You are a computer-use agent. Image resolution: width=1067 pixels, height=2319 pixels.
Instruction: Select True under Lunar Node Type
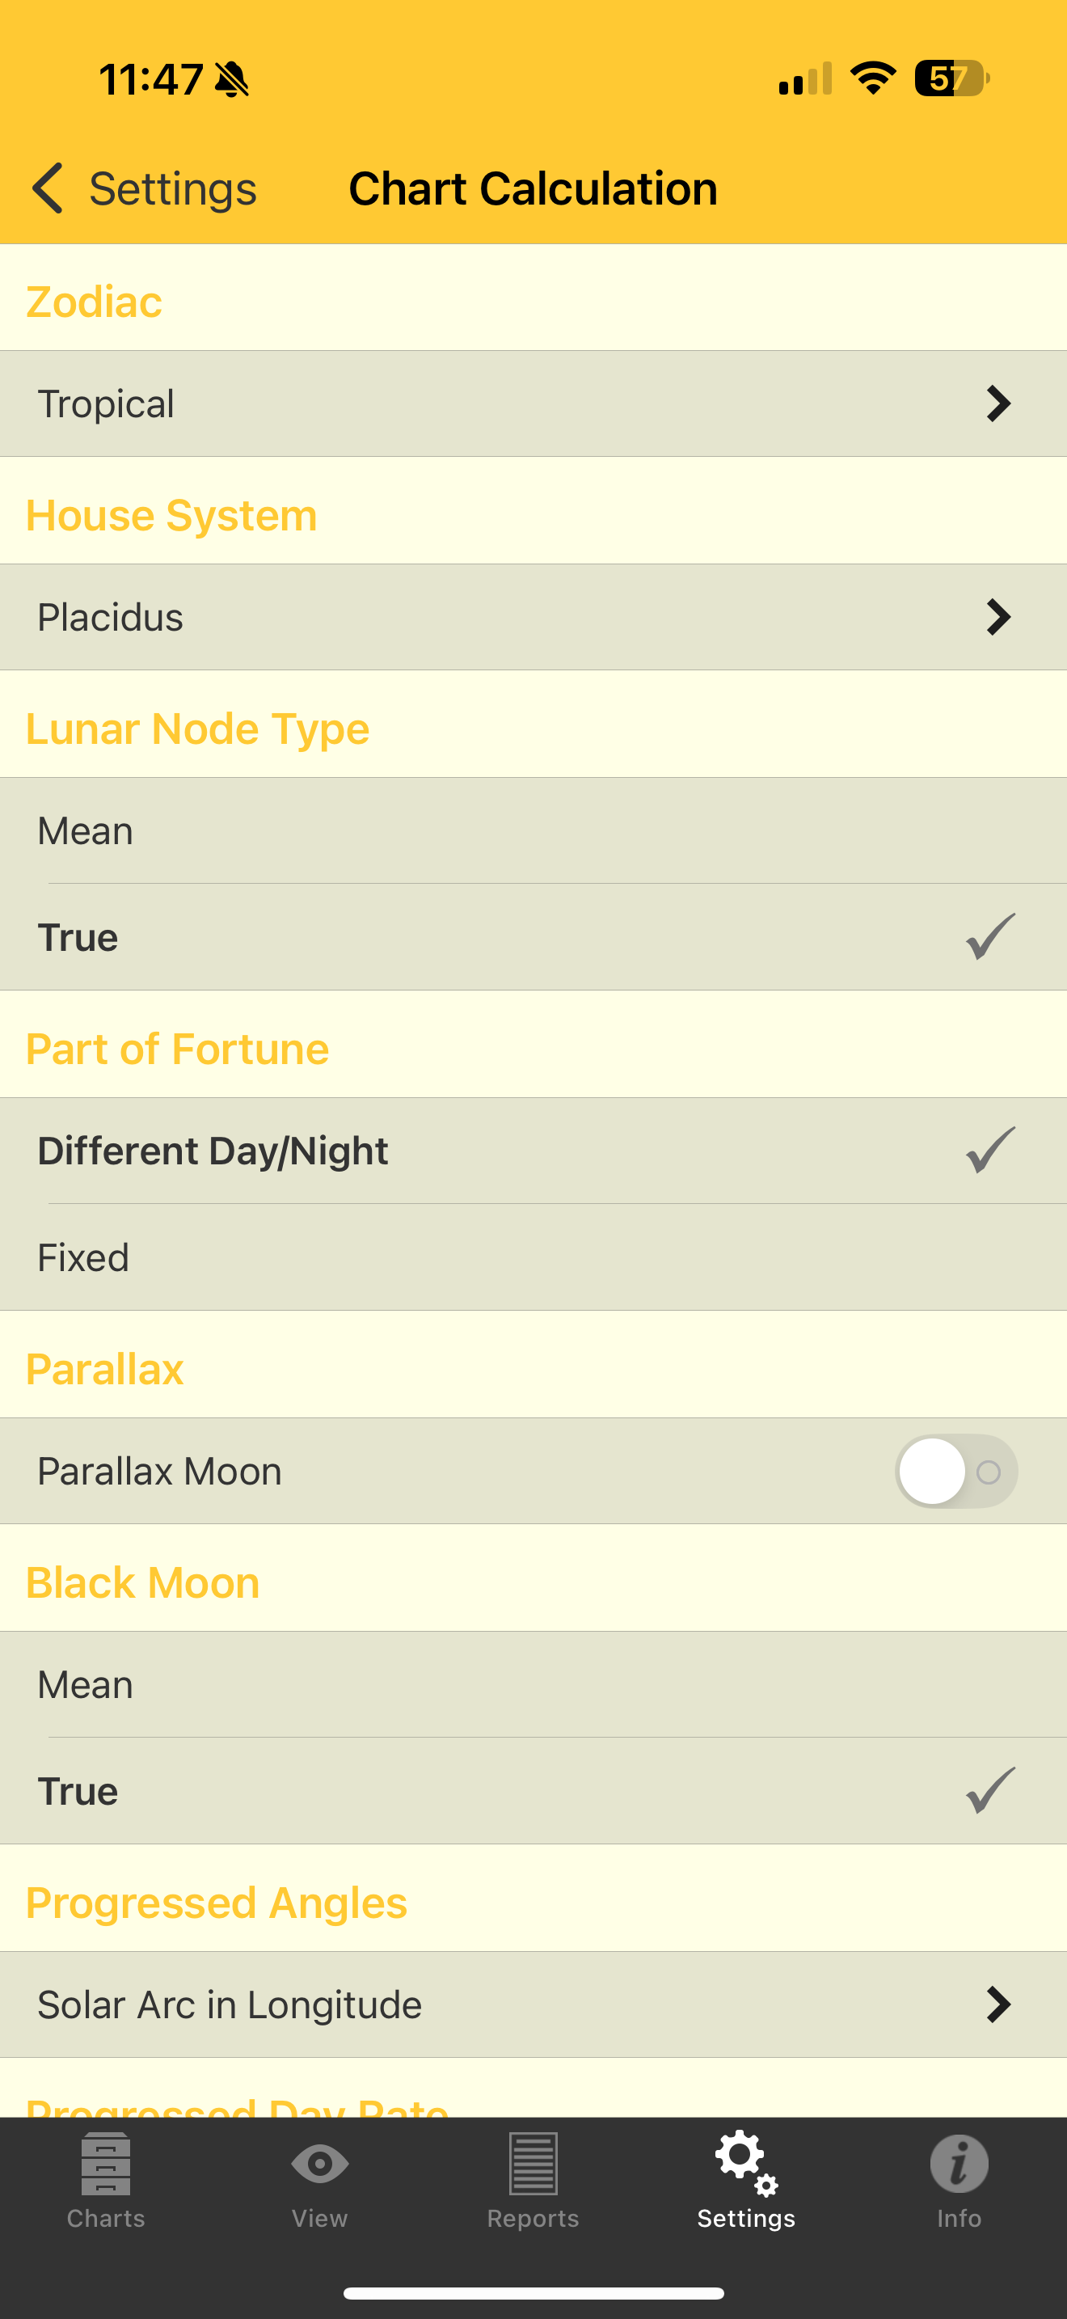tap(533, 937)
